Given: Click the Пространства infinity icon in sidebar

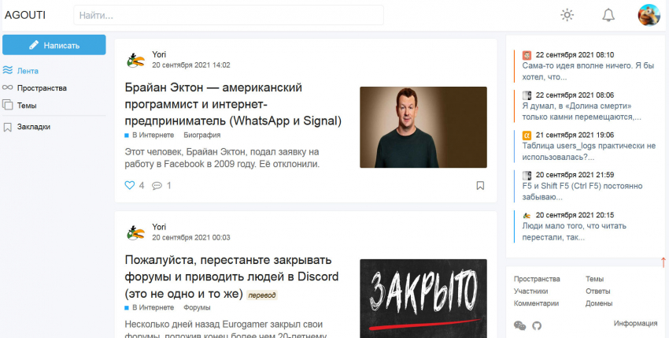Looking at the screenshot, I should click(x=7, y=87).
